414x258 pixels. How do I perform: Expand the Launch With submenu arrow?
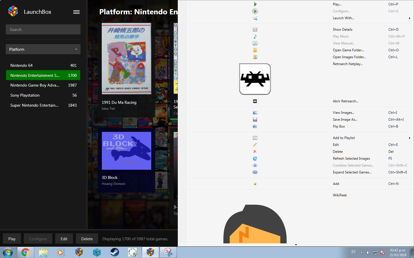click(410, 18)
